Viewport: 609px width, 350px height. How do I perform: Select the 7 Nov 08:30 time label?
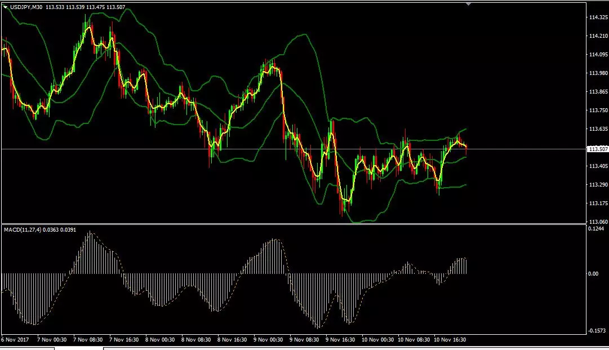pos(88,340)
